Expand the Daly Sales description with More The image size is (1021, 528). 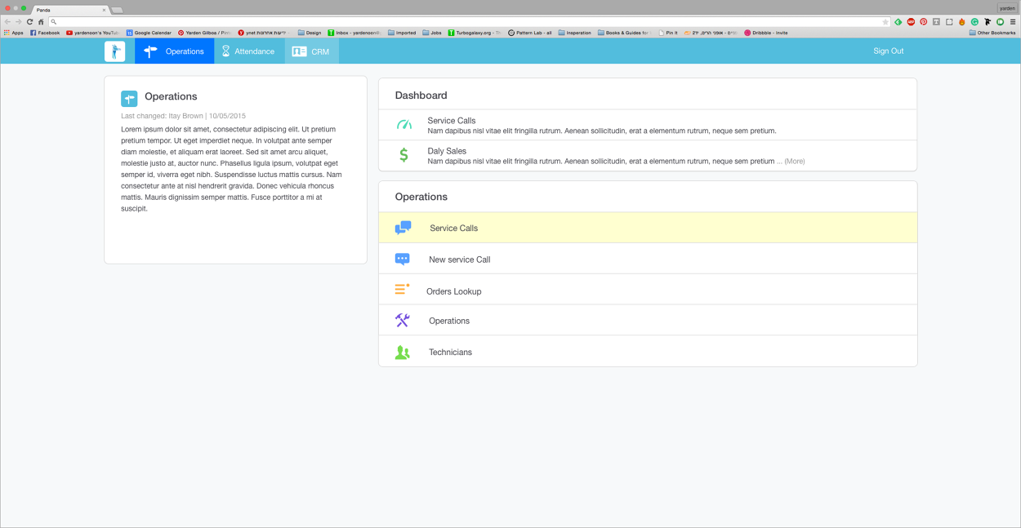[x=793, y=161]
